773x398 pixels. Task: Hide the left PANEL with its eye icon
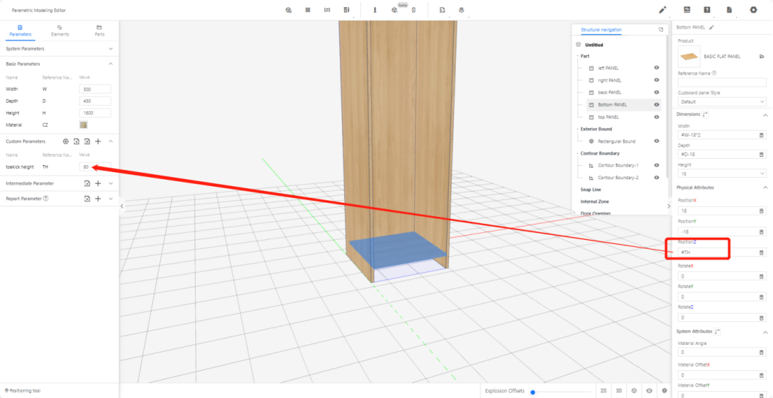point(656,68)
